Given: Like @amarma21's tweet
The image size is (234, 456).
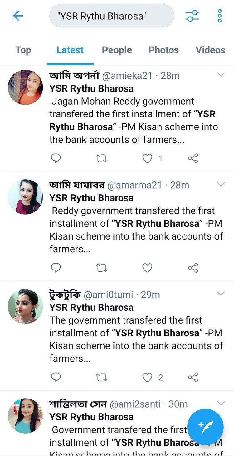Looking at the screenshot, I should [147, 268].
